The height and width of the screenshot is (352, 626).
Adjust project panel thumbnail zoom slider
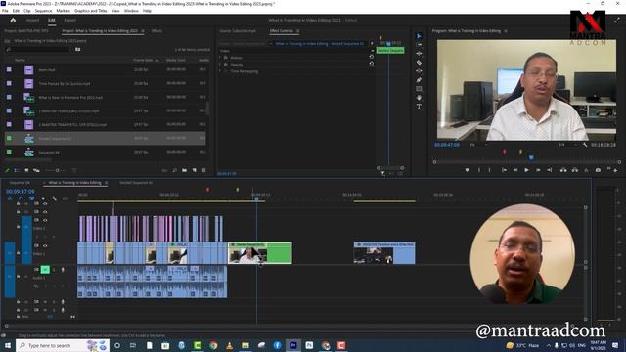pyautogui.click(x=57, y=170)
